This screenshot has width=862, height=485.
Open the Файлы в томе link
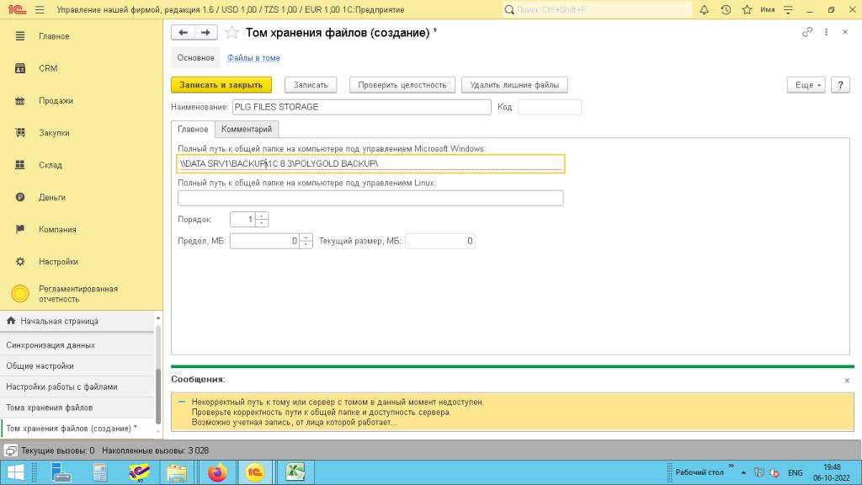(x=253, y=58)
